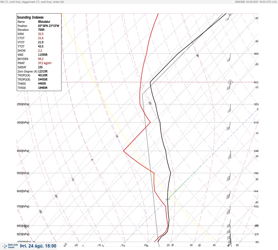Select the PWAT value 37.2 kg/m²
Screen dimensions: 278x250
click(x=45, y=63)
